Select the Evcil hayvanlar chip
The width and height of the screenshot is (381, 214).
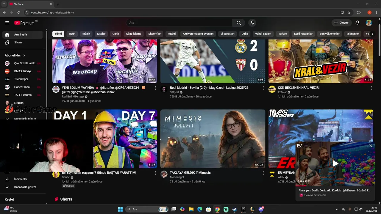pyautogui.click(x=303, y=34)
